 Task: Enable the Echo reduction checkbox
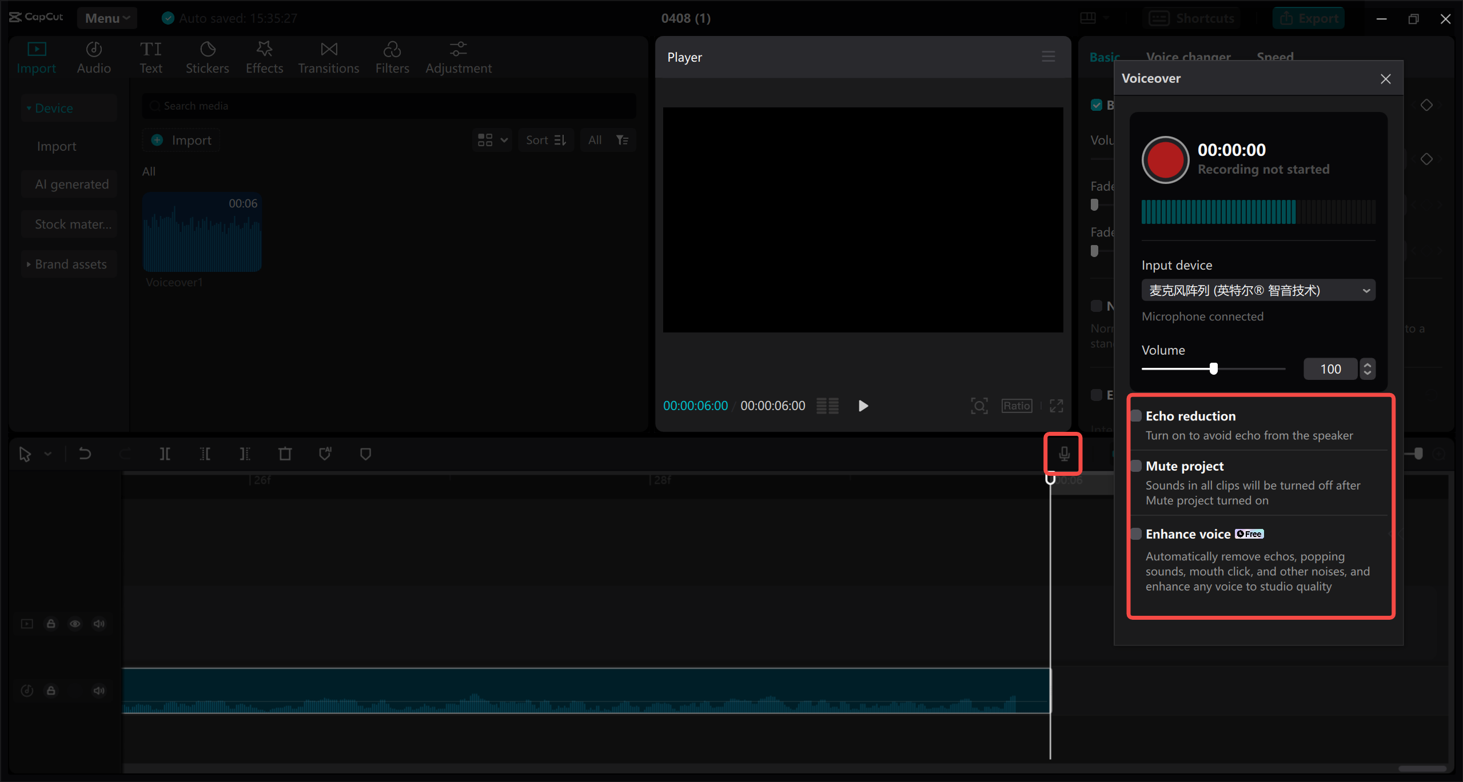point(1136,415)
